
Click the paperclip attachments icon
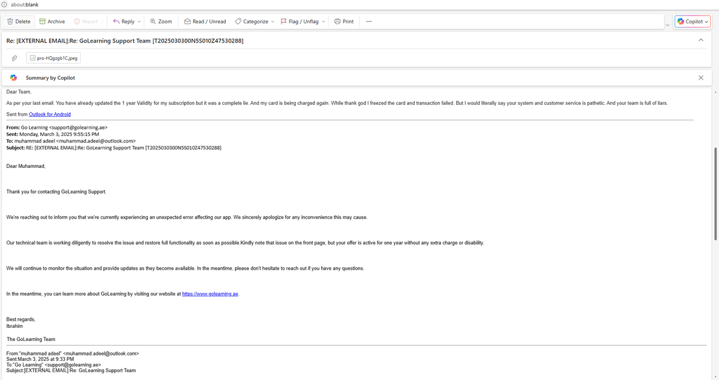coord(14,58)
